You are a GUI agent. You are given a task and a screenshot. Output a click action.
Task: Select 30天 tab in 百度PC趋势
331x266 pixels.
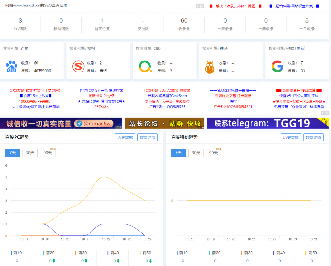[x=30, y=153]
